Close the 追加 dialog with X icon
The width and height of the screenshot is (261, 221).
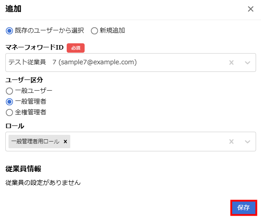[251, 9]
